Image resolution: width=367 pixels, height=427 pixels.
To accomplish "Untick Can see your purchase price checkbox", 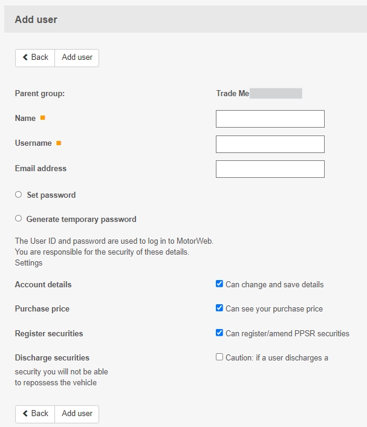I will click(219, 308).
